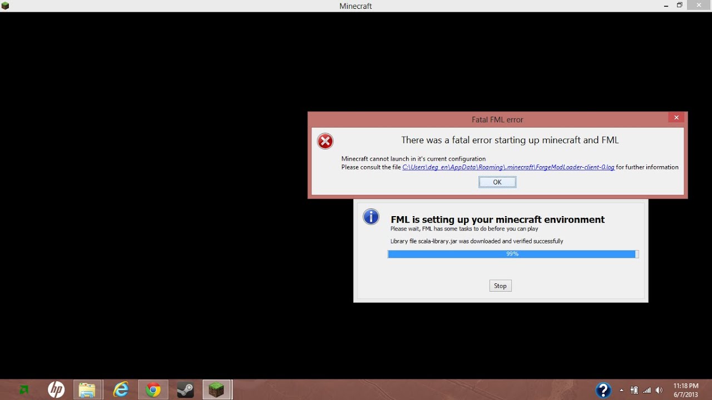712x400 pixels.
Task: Click "Minecraft cannot launch in it's current configuration" text
Action: pyautogui.click(x=413, y=159)
